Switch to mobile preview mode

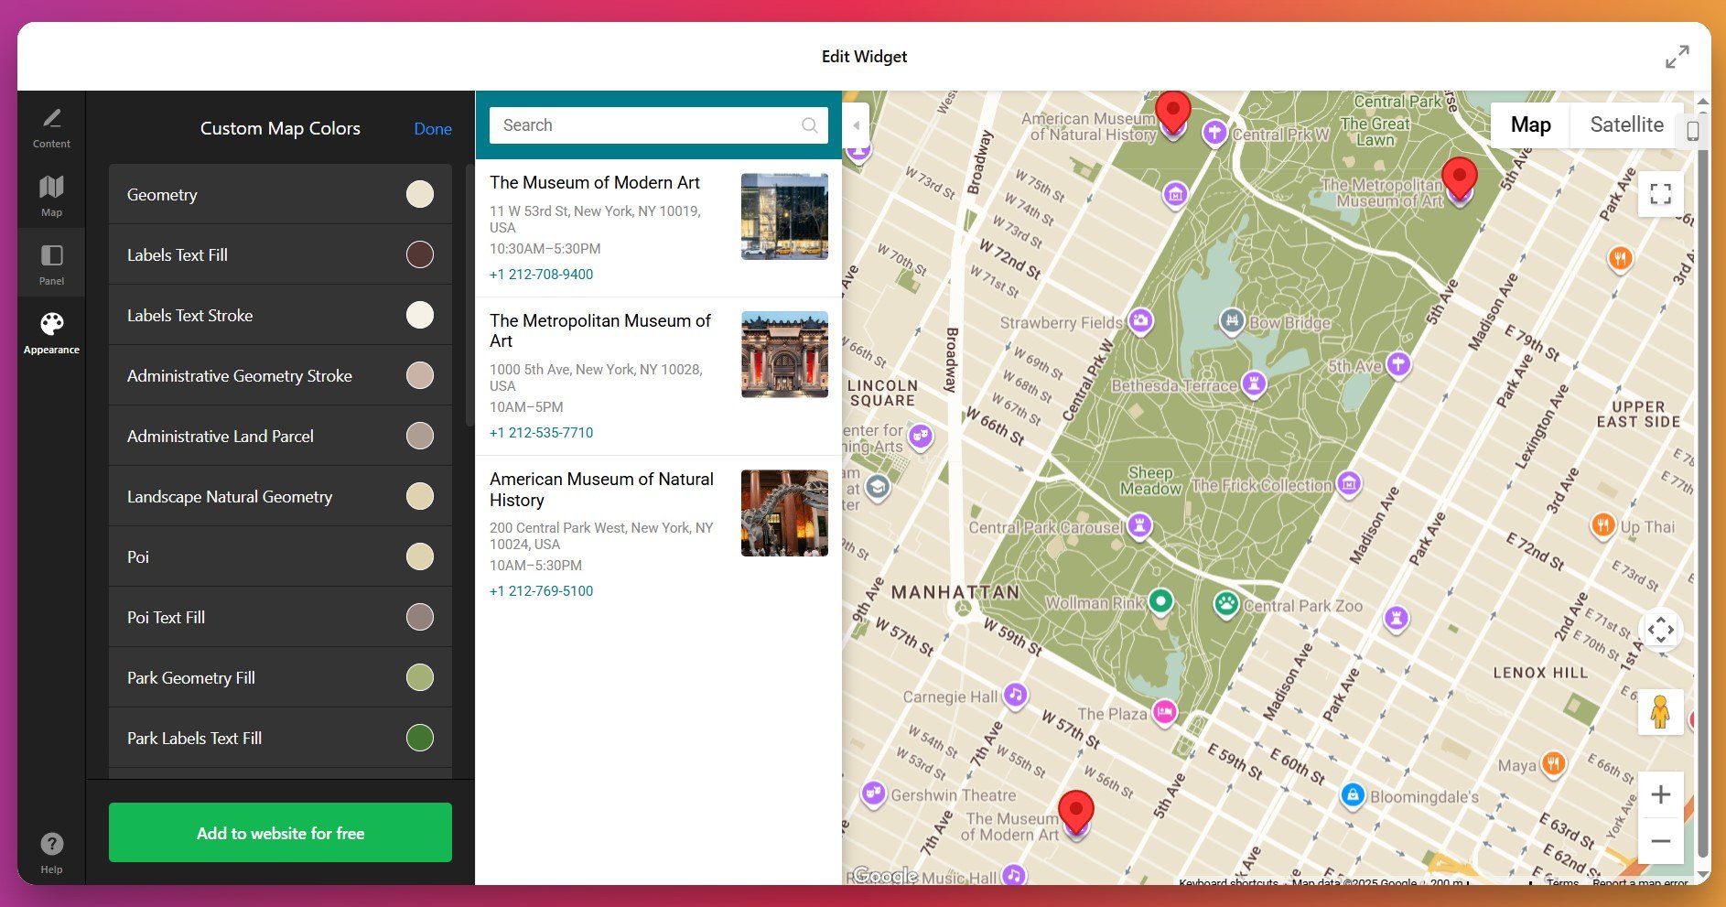tap(1692, 131)
